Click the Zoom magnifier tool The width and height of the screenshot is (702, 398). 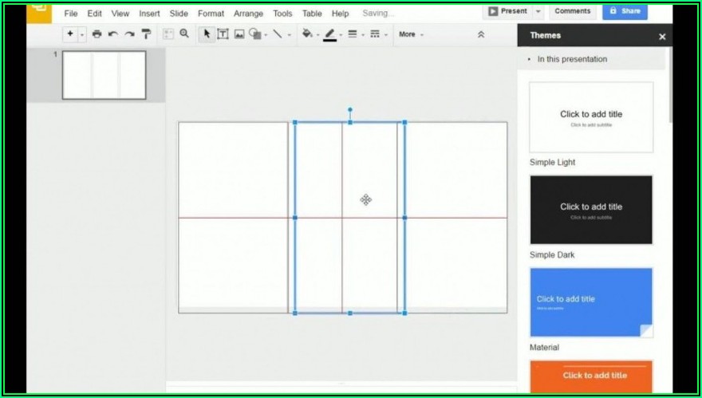coord(184,33)
